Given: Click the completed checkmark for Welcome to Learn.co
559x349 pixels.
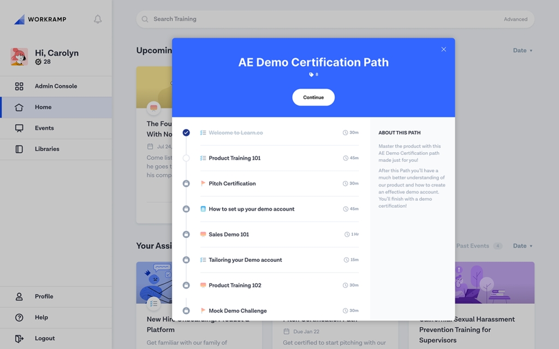Looking at the screenshot, I should point(186,133).
